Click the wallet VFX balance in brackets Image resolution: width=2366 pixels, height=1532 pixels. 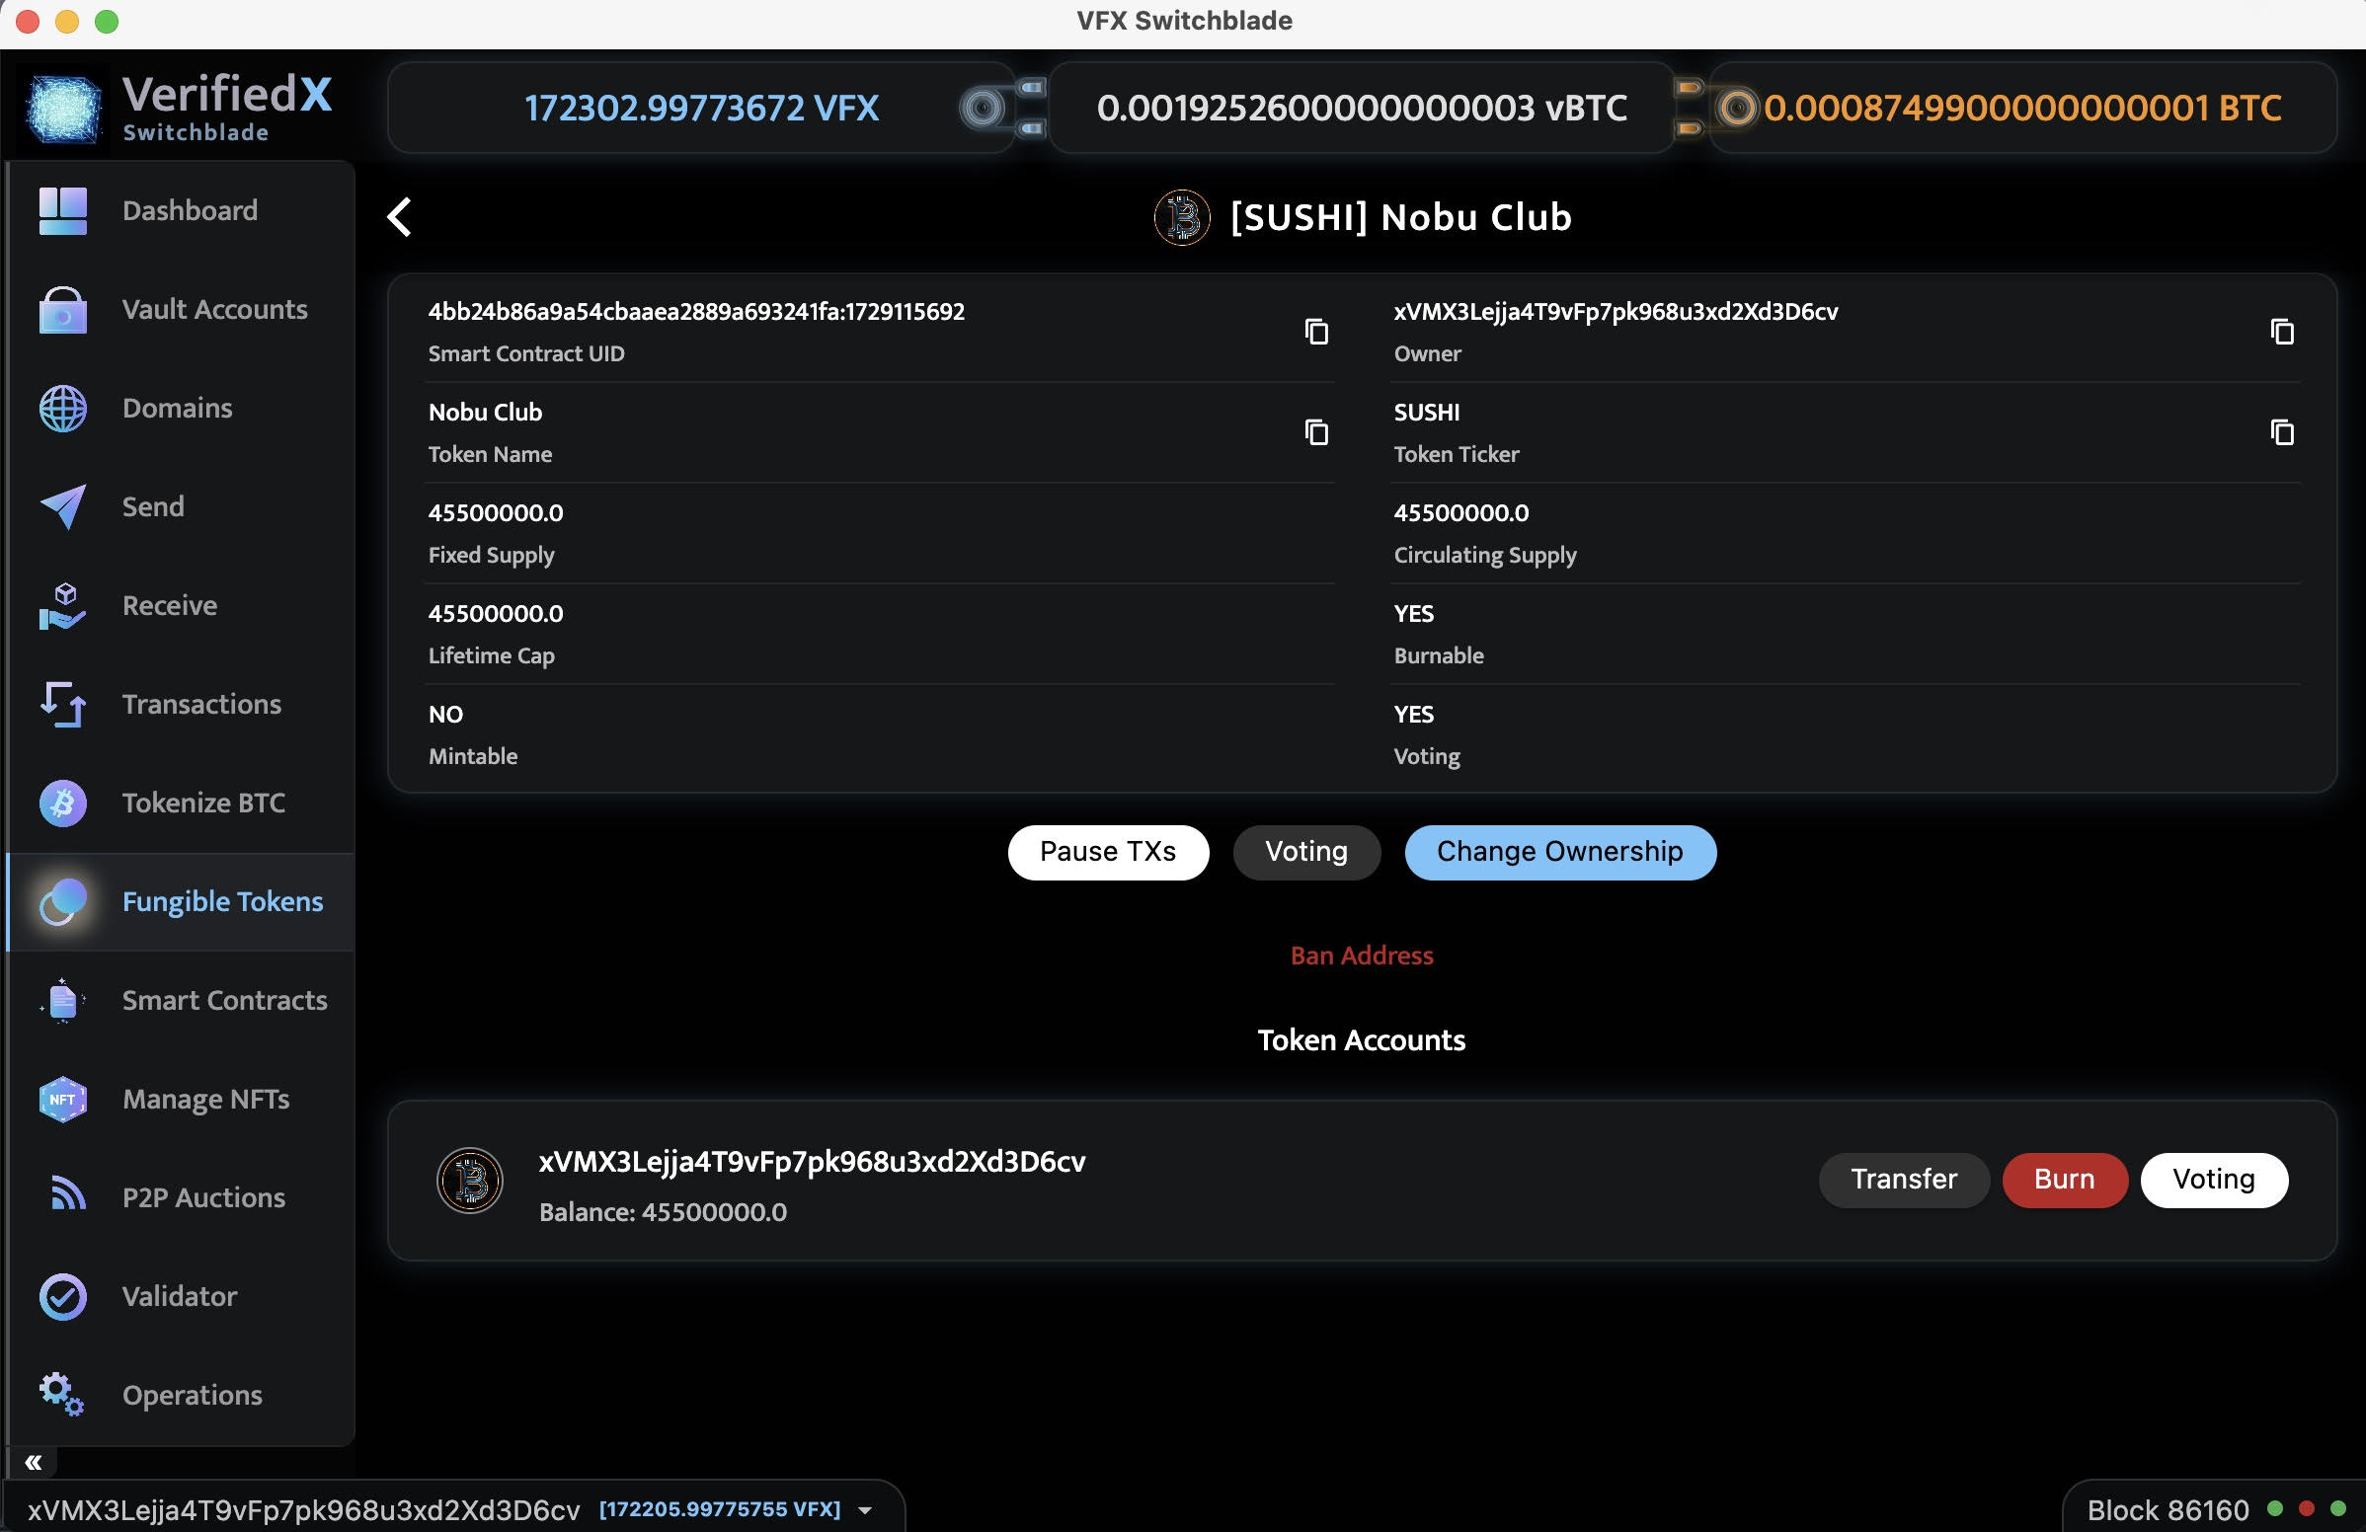pyautogui.click(x=720, y=1510)
